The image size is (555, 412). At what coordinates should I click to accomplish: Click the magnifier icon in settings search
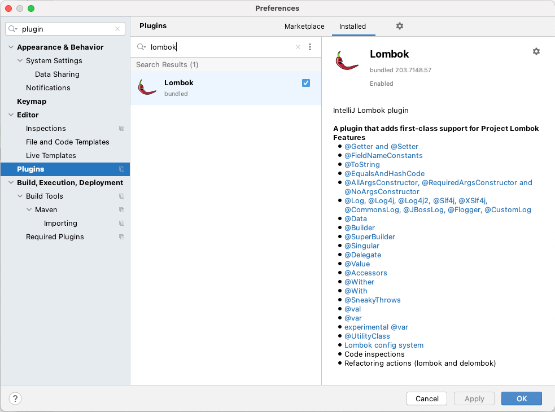pos(13,29)
